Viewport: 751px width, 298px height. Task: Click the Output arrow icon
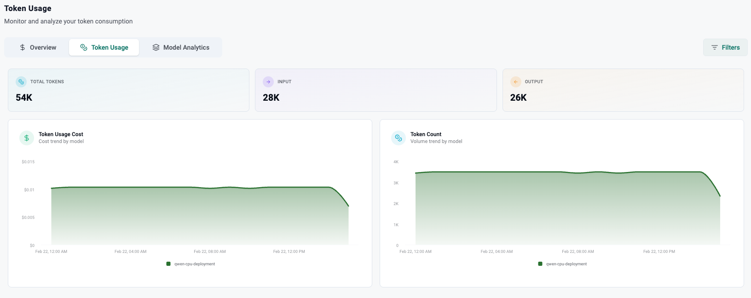[515, 82]
